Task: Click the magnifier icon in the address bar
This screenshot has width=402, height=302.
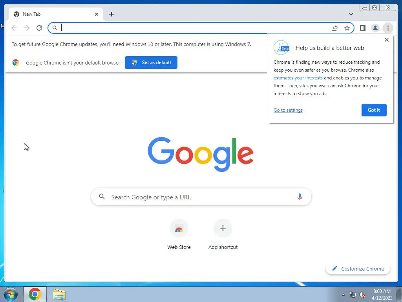Action: [55, 28]
